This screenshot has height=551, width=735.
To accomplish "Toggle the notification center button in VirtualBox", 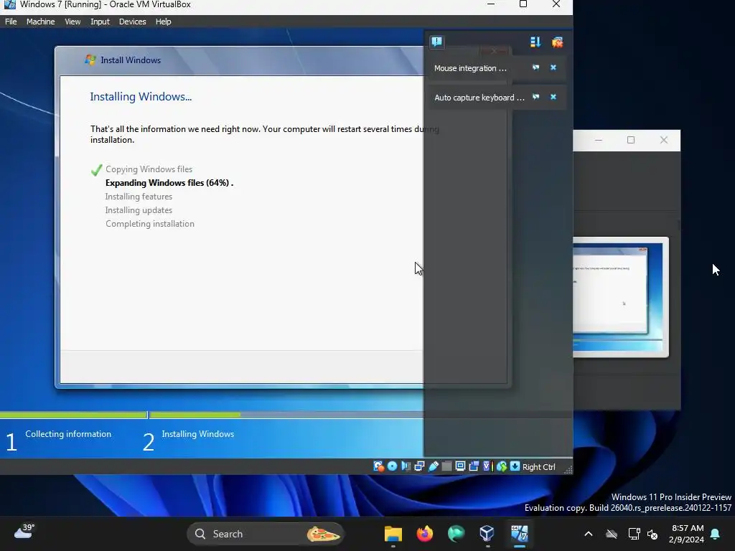I will tap(437, 42).
